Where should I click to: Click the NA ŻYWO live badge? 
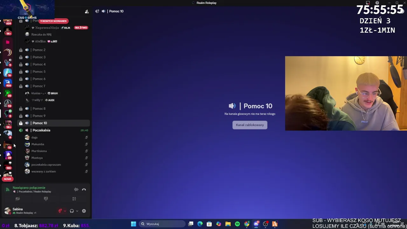pyautogui.click(x=81, y=28)
